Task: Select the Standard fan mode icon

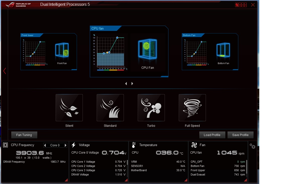Action: (x=110, y=108)
